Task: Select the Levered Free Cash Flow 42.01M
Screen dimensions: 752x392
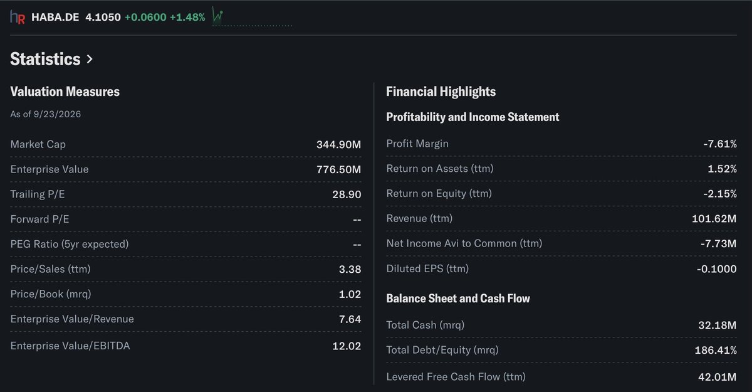Action: [718, 378]
